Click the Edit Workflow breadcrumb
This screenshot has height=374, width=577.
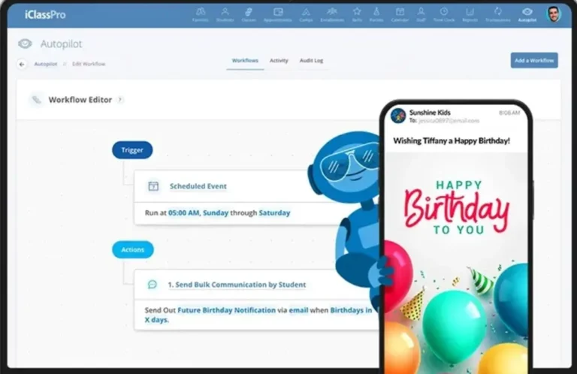click(x=89, y=64)
